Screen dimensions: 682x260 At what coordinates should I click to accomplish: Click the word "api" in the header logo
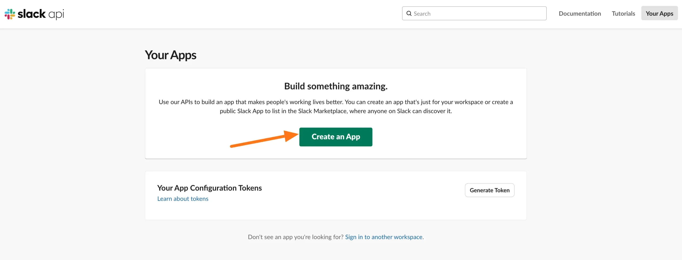coord(56,14)
